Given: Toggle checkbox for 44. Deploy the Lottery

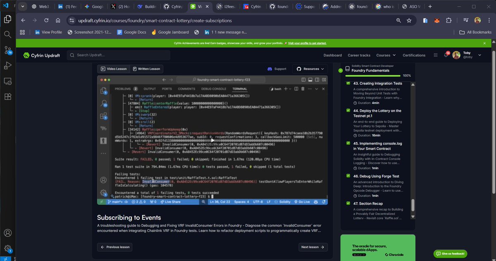Looking at the screenshot, I should click(348, 111).
